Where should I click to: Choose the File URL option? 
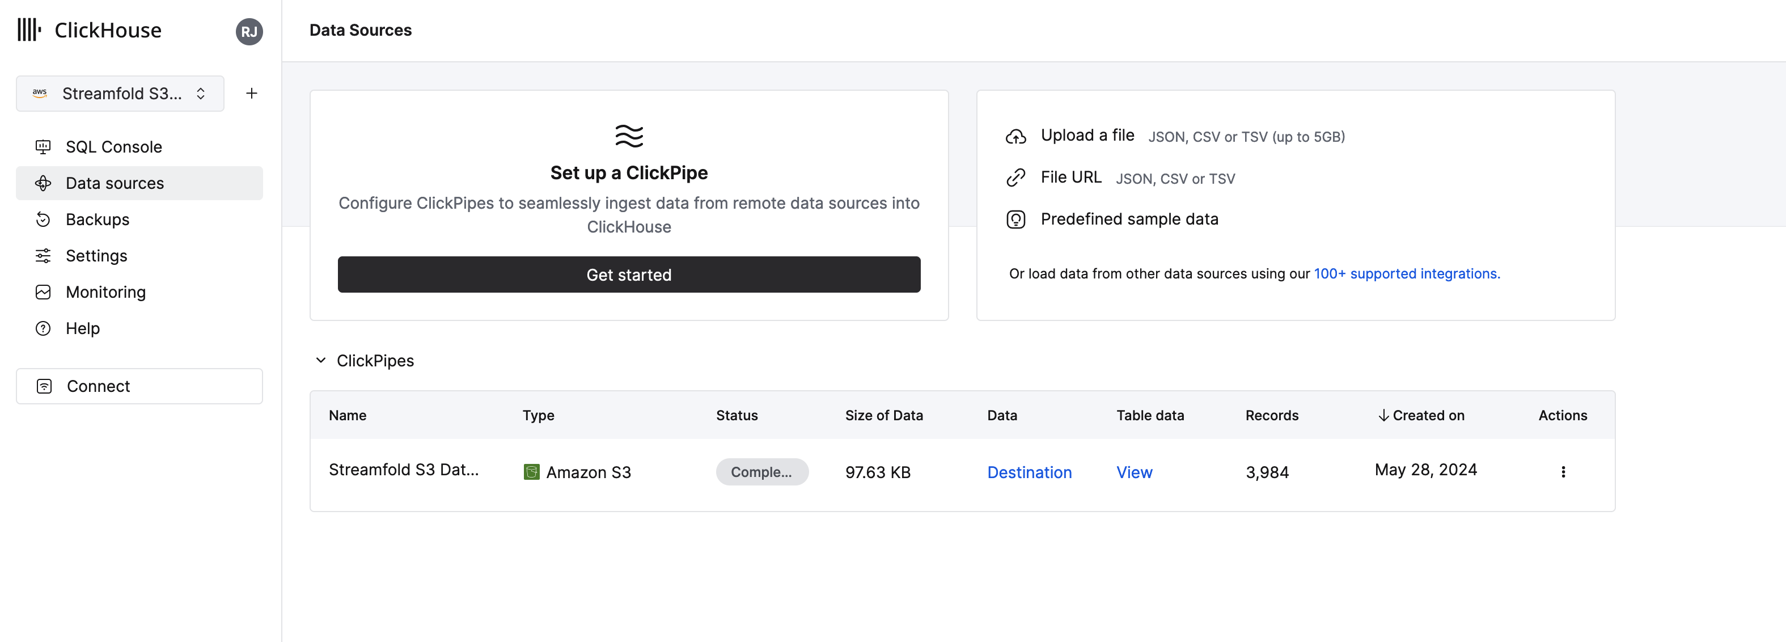(1070, 178)
